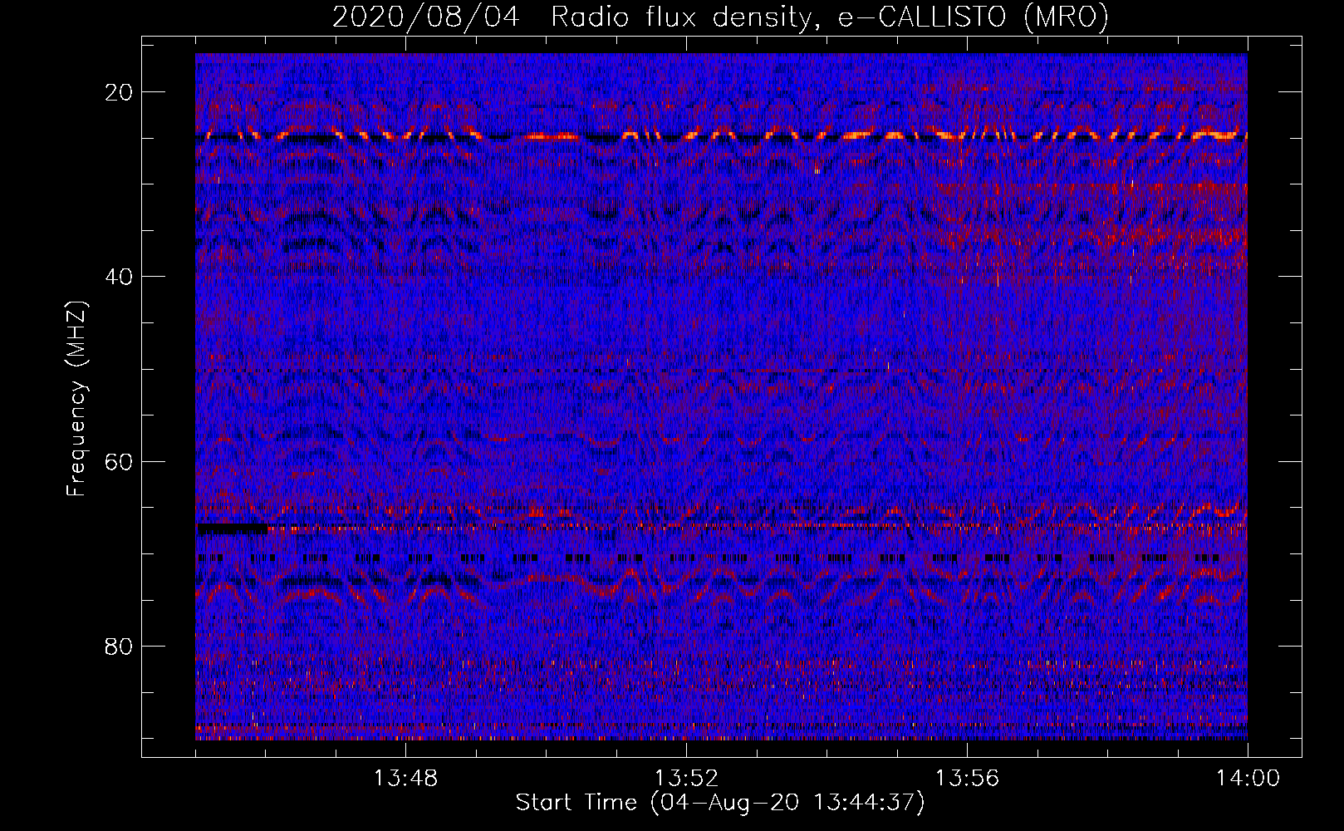Click the 80 MHz frequency tick label
1344x831 pixels.
(120, 647)
